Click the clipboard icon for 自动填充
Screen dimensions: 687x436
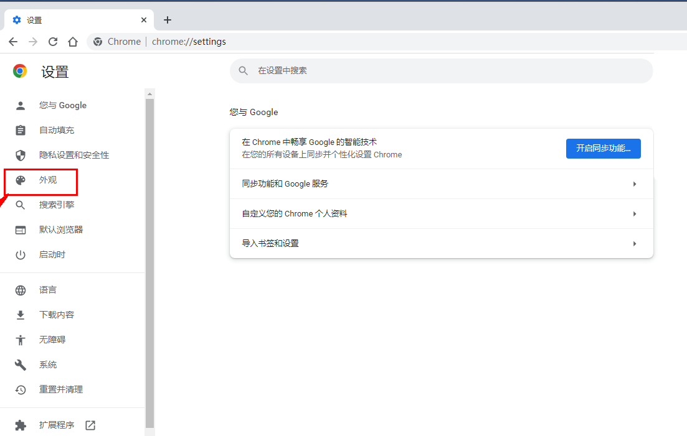coord(21,131)
